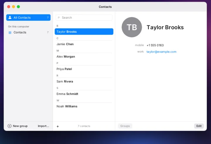The image size is (211, 144).
Task: Click the 7 contacts count text
Action: point(84,126)
